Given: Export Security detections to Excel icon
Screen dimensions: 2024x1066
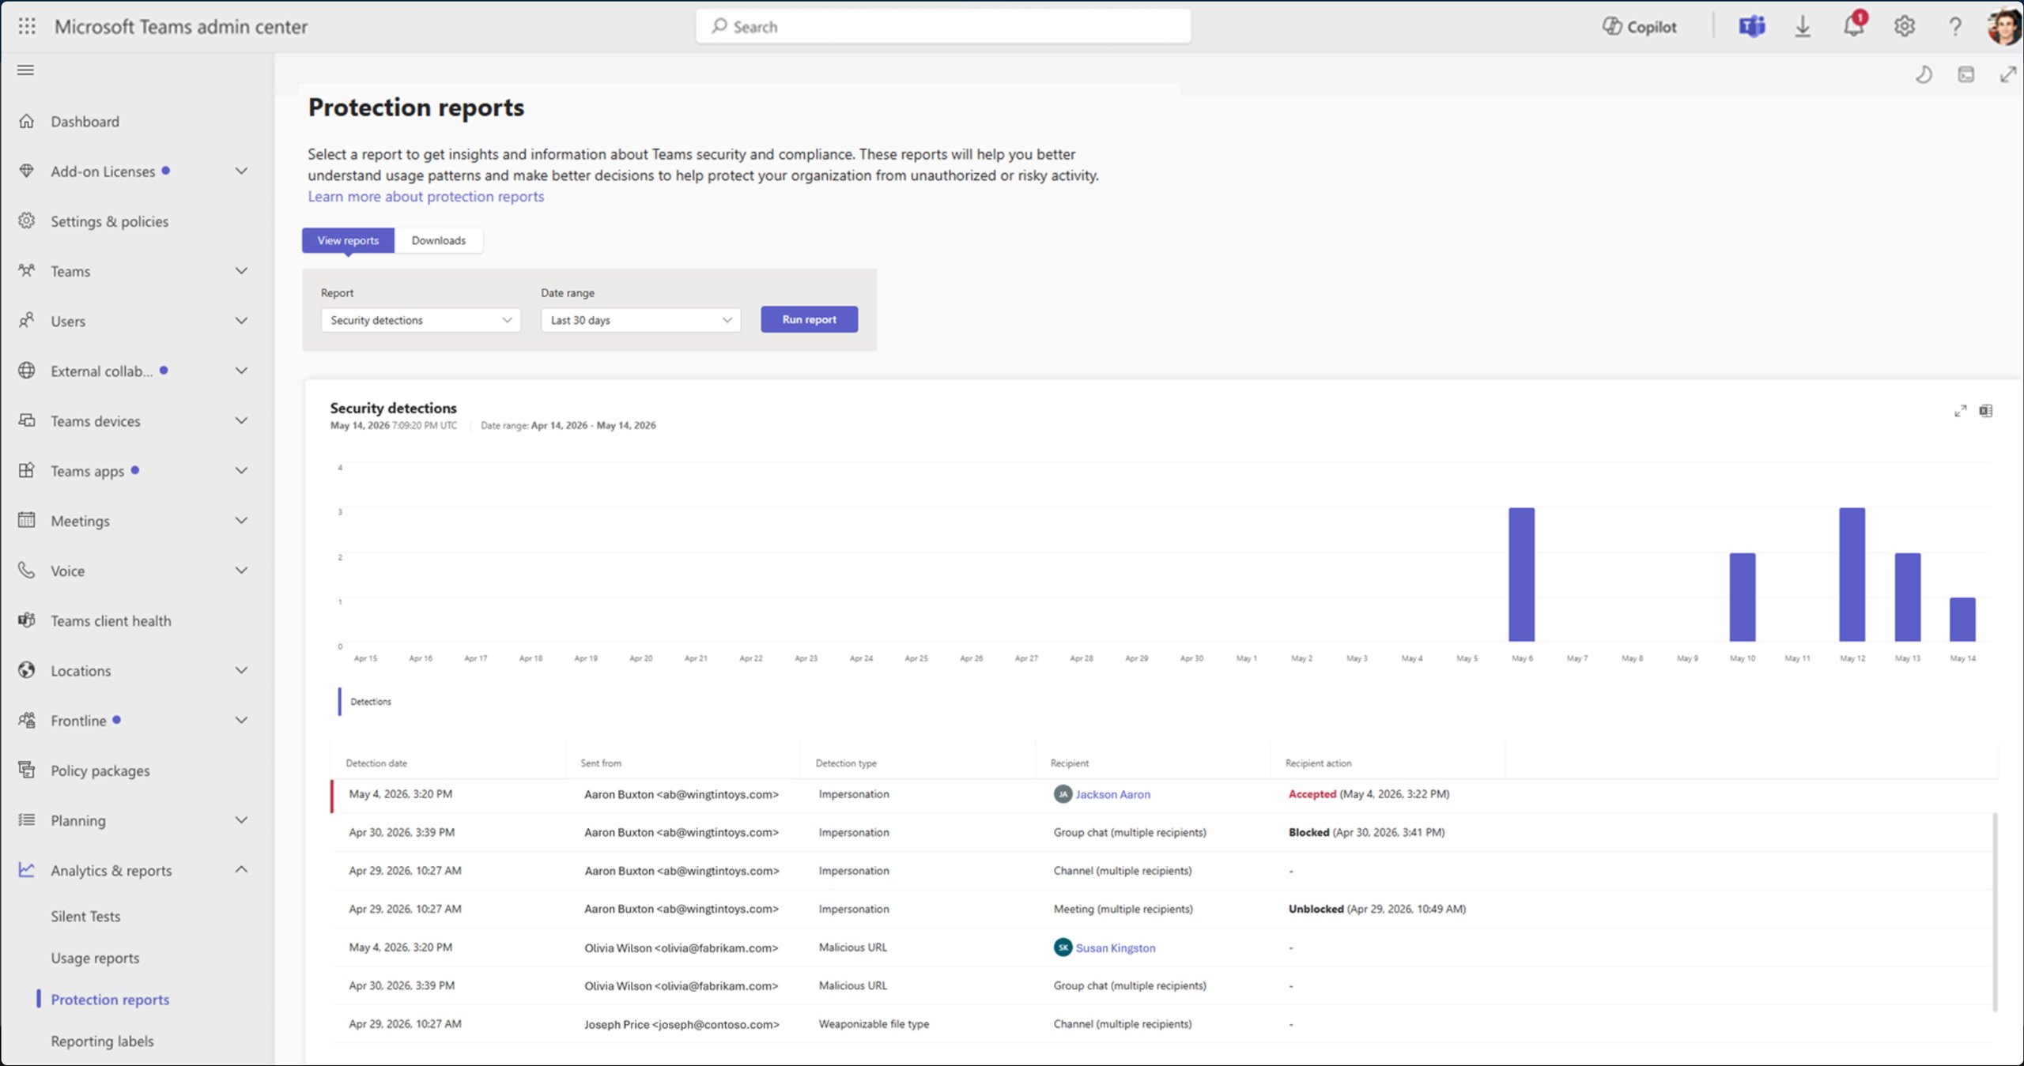Looking at the screenshot, I should coord(1986,411).
